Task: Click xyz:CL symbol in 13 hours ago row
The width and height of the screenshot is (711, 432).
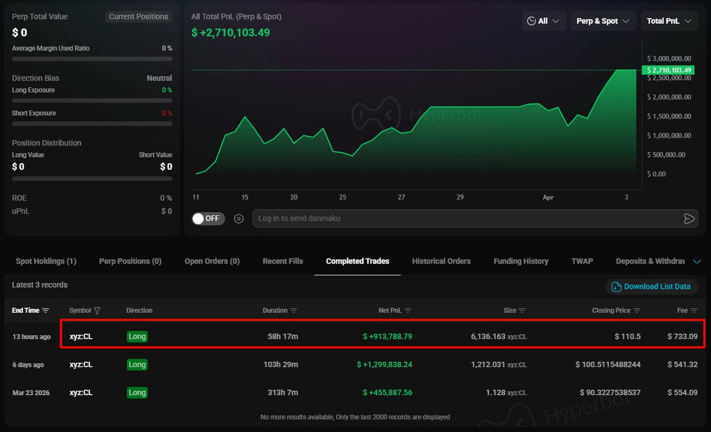Action: point(81,336)
